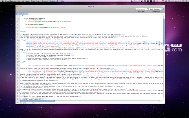Click the scroll left arrow of horizontal scrollbar
The image size is (189, 118).
pyautogui.click(x=161, y=101)
